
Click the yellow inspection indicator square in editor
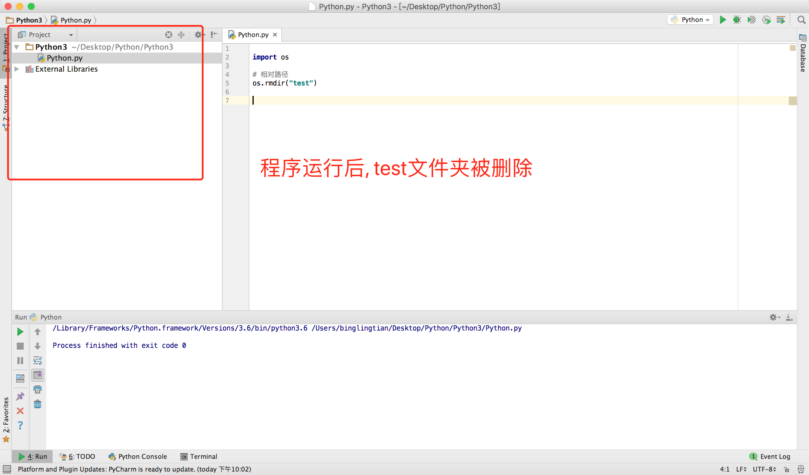792,48
